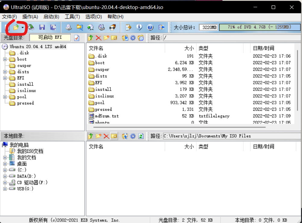Delete selected item with red X icon
Viewport: 302px width, 223px height.
click(x=99, y=38)
